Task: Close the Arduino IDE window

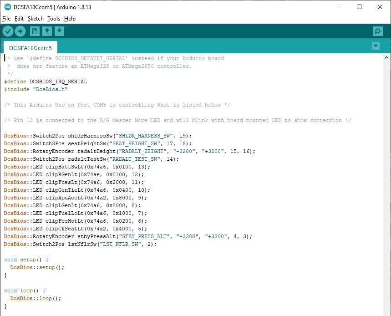Action: tap(380, 7)
